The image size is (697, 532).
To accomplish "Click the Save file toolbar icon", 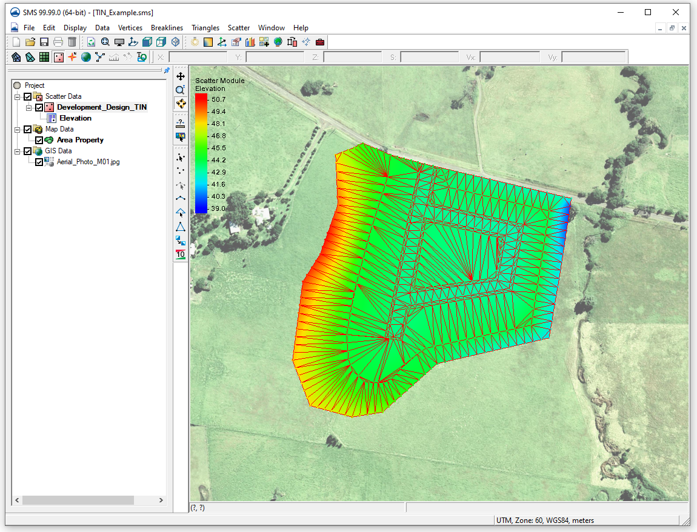I will click(44, 42).
